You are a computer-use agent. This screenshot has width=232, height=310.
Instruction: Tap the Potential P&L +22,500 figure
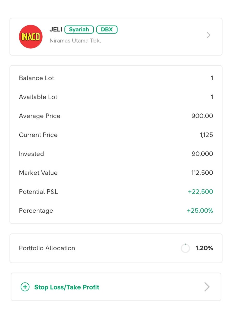pos(201,192)
